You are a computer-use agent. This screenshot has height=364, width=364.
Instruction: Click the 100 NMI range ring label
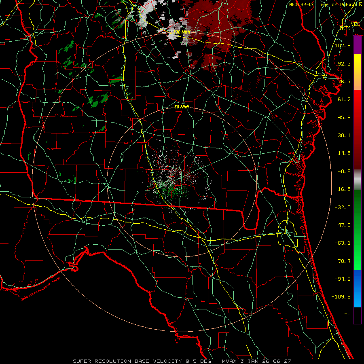click(182, 32)
